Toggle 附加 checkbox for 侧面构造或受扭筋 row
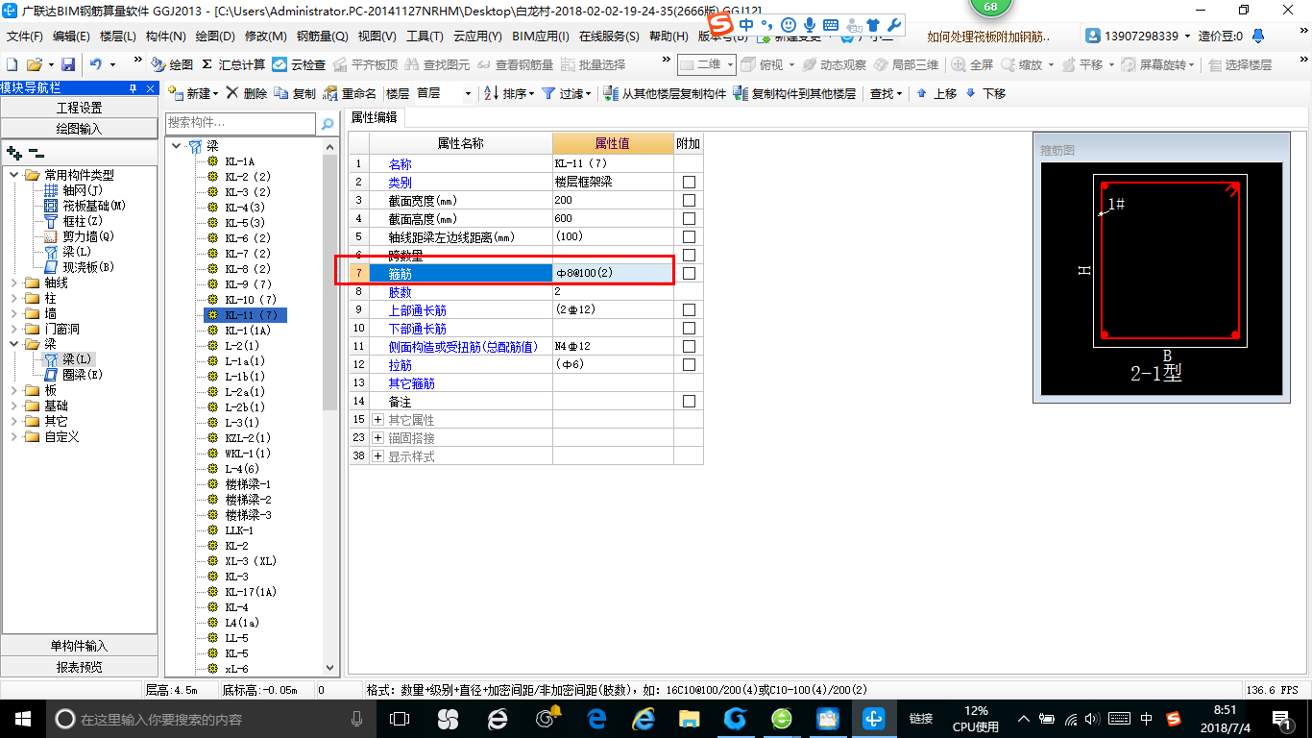 689,346
